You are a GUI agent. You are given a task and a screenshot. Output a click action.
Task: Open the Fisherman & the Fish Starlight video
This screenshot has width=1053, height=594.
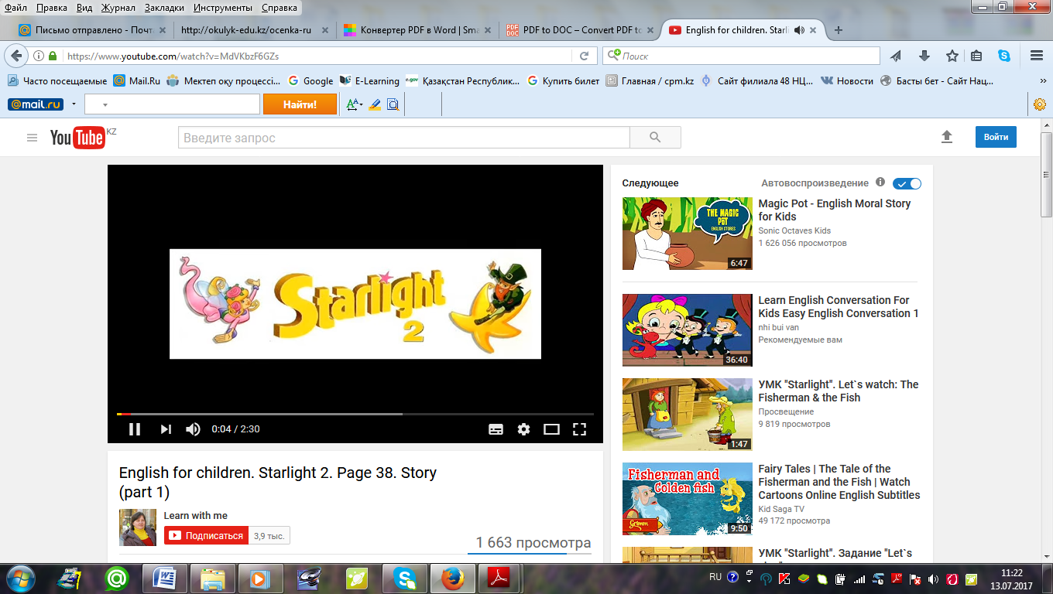[x=839, y=391]
